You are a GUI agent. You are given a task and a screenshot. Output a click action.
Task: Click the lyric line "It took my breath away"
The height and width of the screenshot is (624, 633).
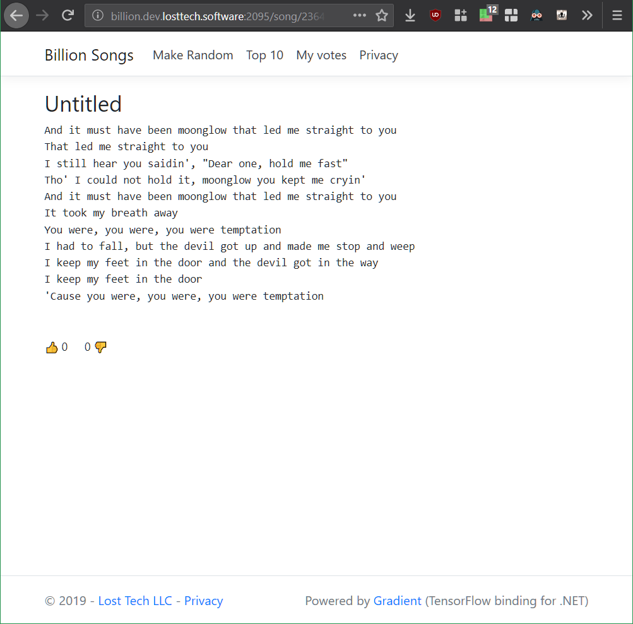tap(111, 213)
